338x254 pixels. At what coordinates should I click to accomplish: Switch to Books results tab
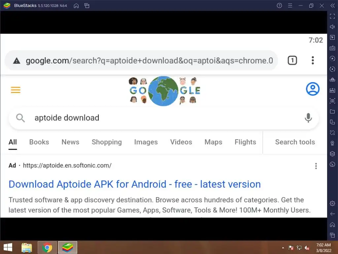pos(39,142)
